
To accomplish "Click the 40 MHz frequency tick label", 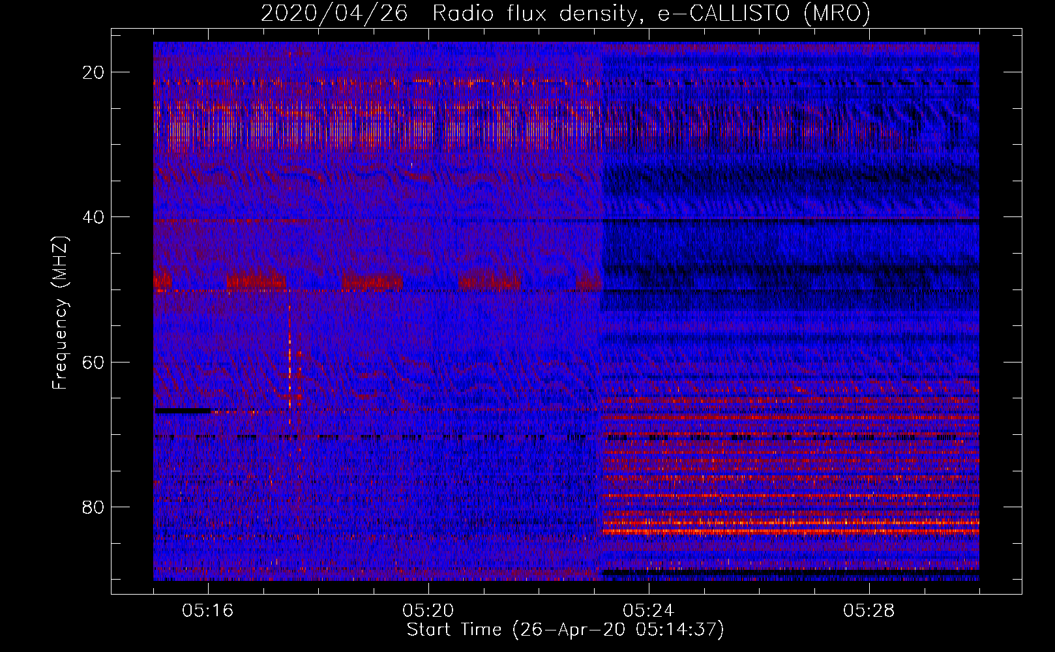I will click(x=94, y=217).
